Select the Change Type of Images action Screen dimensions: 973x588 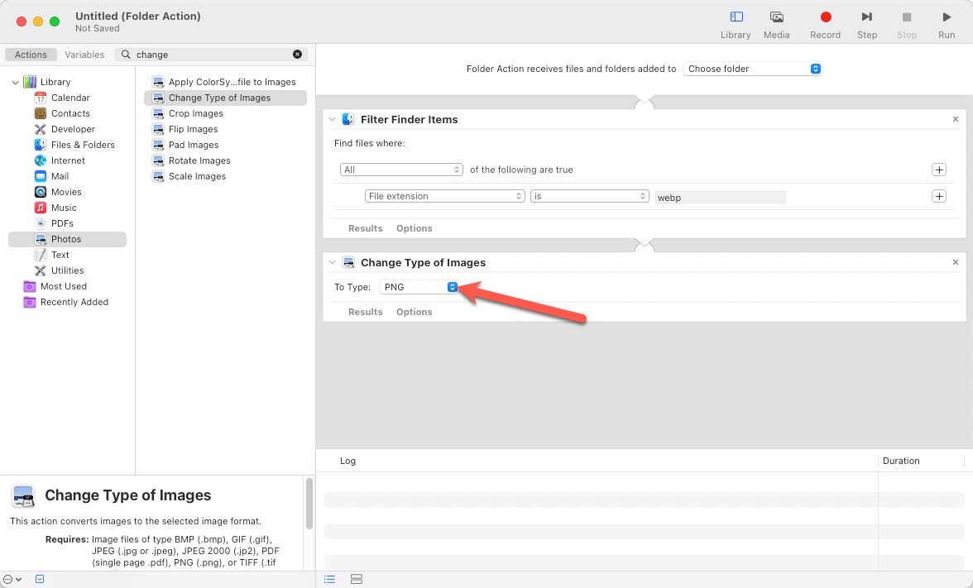225,98
